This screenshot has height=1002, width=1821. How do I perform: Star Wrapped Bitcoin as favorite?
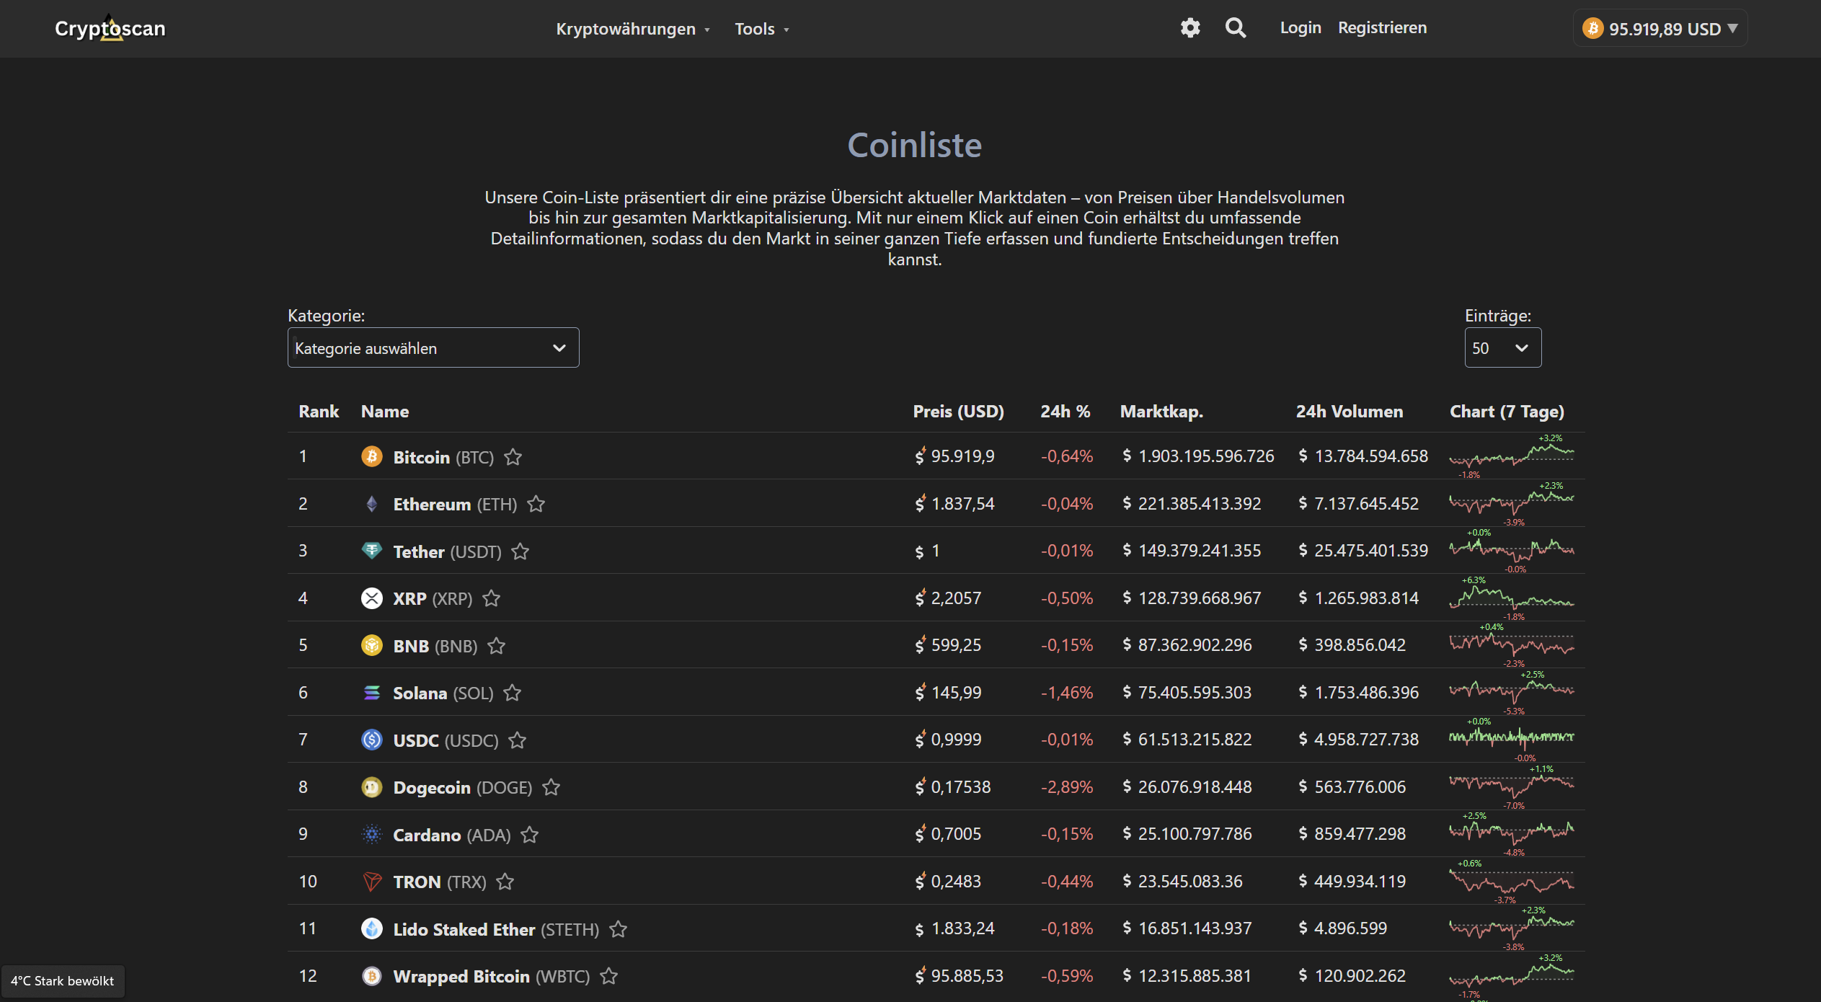pyautogui.click(x=608, y=976)
